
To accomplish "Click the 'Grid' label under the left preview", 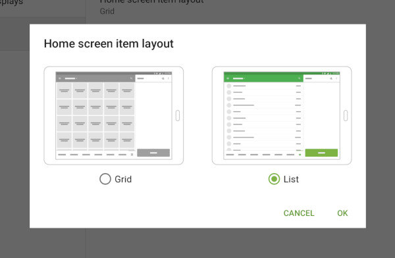I will click(x=123, y=179).
